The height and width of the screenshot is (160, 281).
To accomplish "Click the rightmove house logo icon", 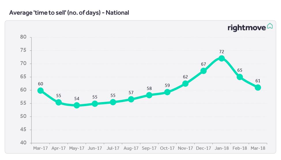I will click(270, 26).
